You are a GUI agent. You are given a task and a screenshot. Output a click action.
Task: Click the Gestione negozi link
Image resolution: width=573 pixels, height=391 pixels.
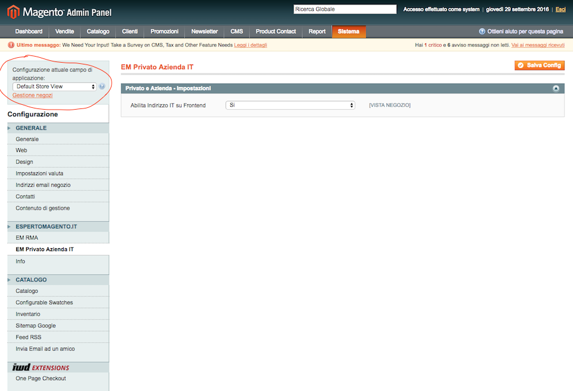33,95
